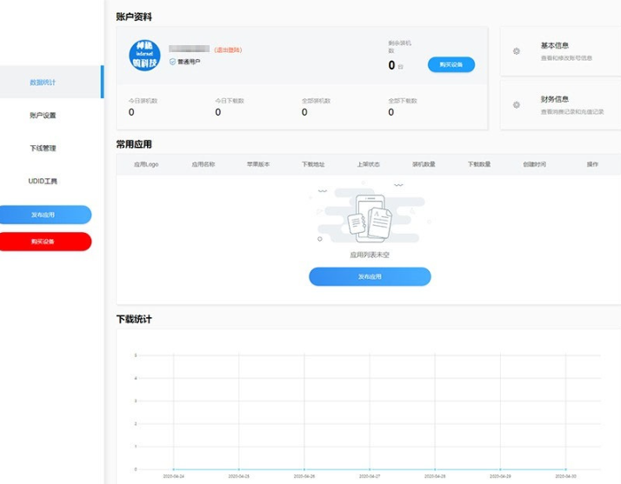Click the 下载数量 column header

tap(479, 164)
